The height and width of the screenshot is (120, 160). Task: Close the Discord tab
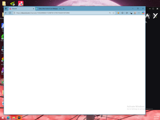pyautogui.click(x=33, y=9)
